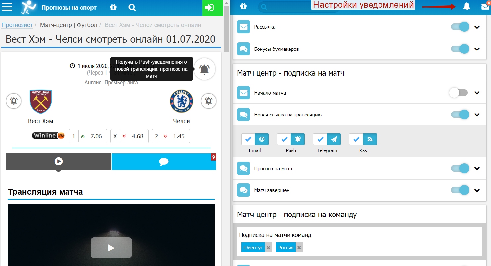This screenshot has width=491, height=266.
Task: Click the Матч завершен chat icon
Action: point(244,190)
